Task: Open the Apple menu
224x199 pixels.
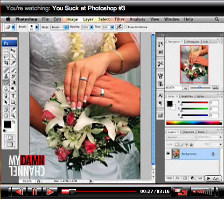Action: (8, 19)
